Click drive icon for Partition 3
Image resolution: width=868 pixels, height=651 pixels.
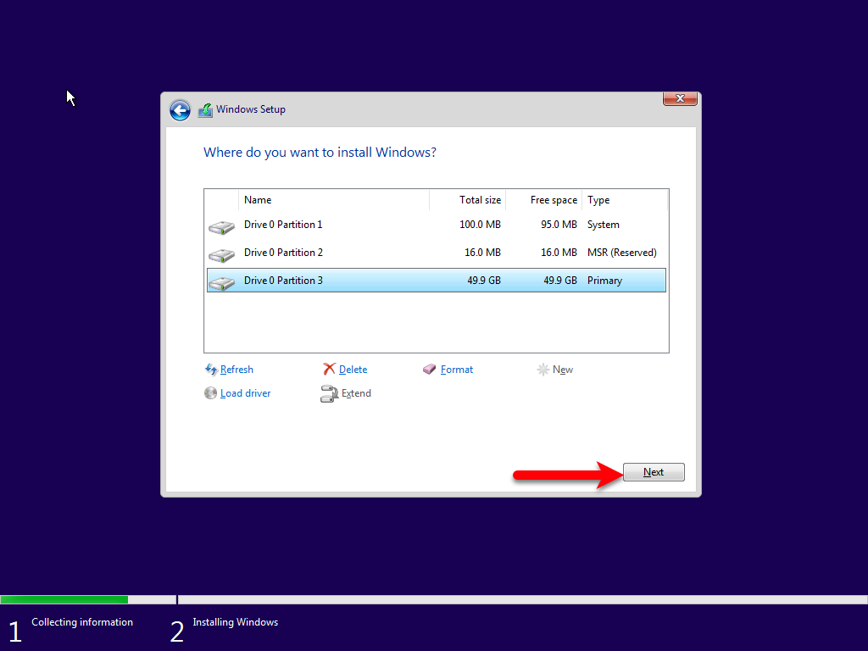click(x=221, y=283)
